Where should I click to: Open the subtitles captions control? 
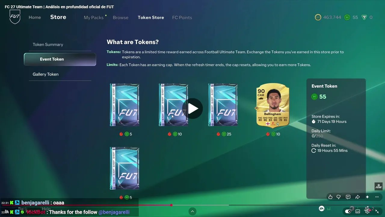tap(358, 211)
